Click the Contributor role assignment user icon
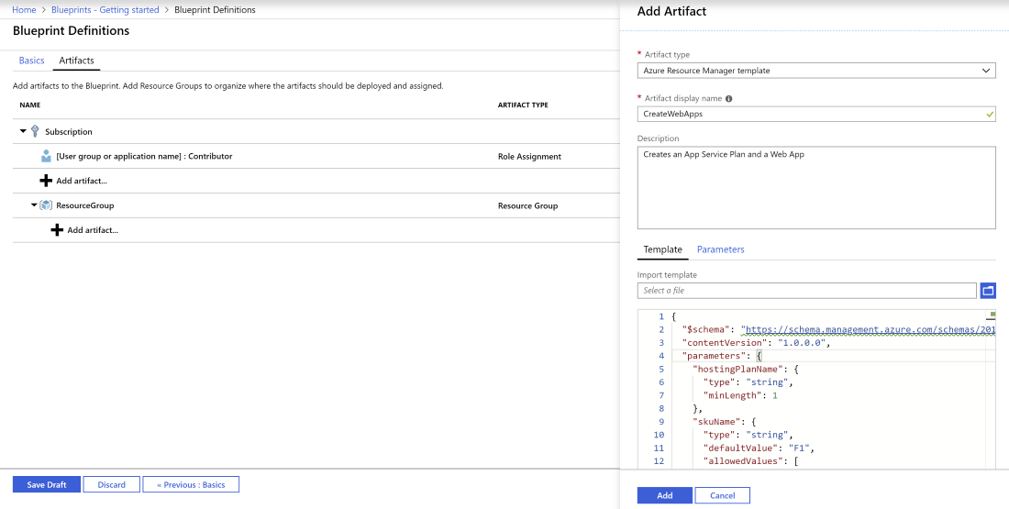 tap(46, 157)
